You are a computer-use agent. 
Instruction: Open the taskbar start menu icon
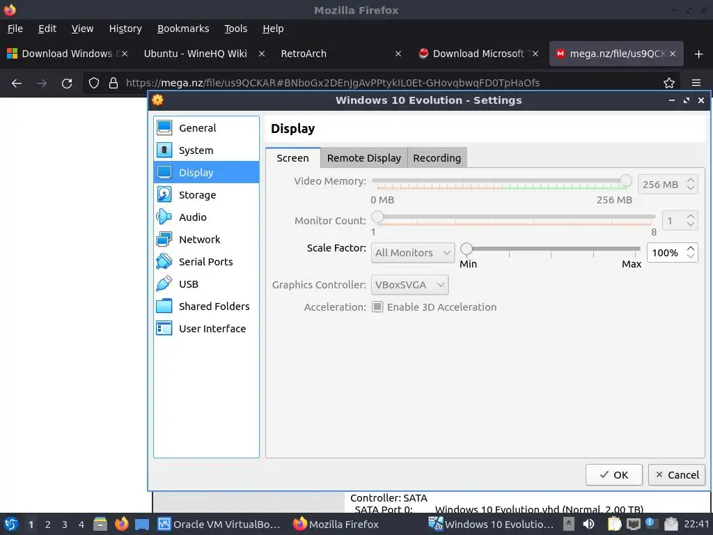(x=11, y=524)
